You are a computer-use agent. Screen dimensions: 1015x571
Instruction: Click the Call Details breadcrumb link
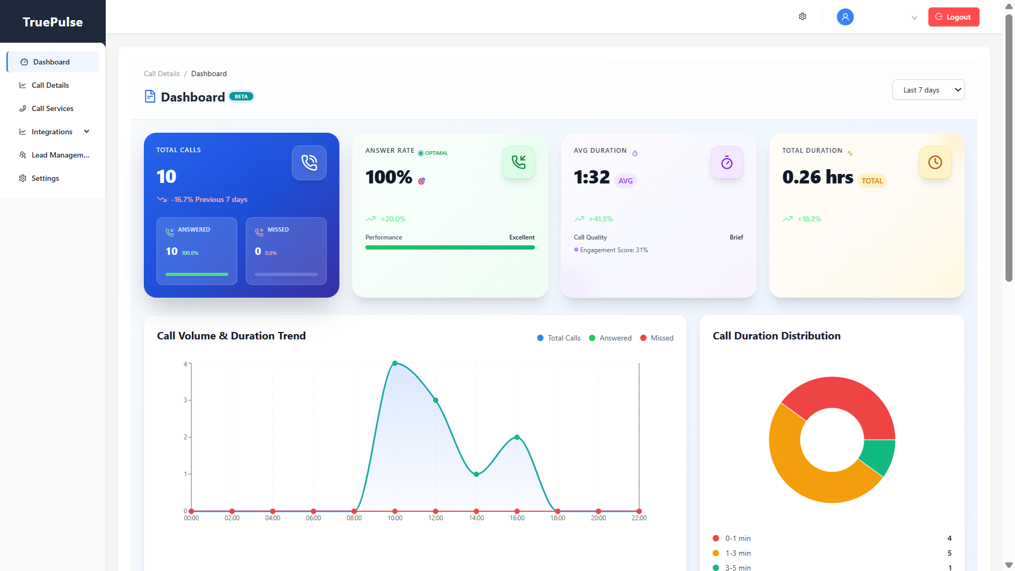pos(162,73)
